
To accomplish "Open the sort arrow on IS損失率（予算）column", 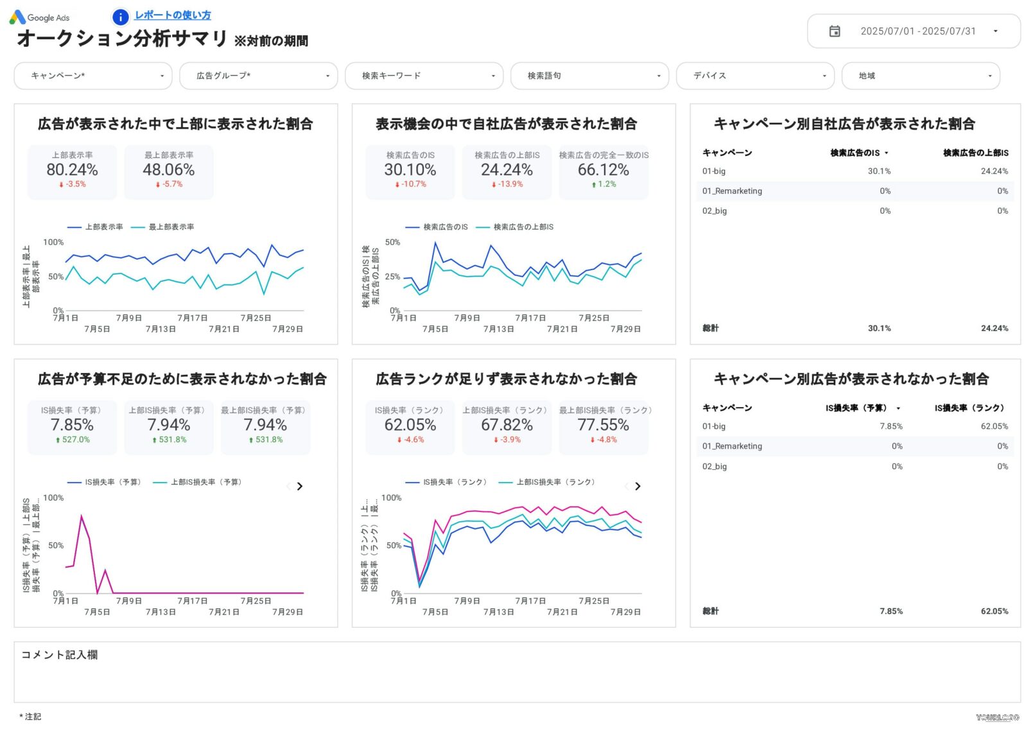I will (898, 408).
